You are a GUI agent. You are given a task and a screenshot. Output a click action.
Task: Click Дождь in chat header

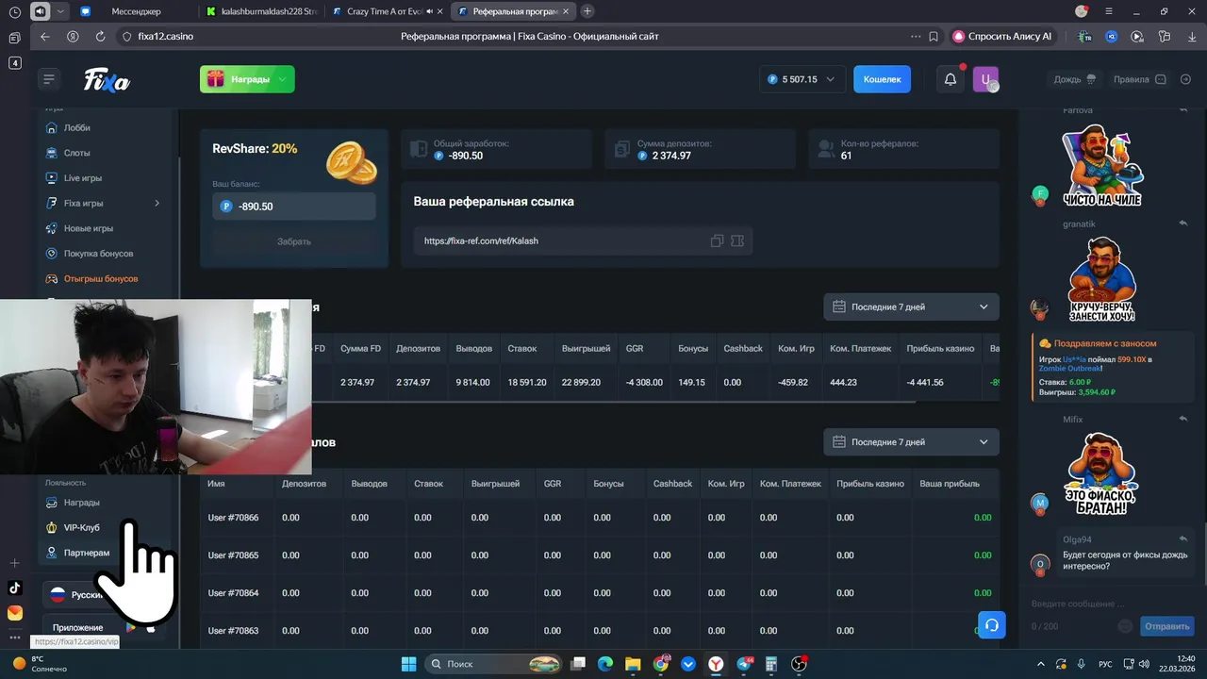1075,79
